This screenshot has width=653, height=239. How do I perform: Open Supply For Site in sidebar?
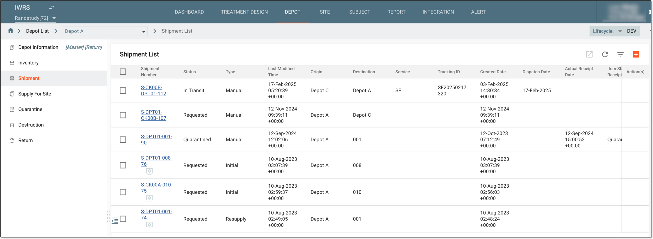pos(35,94)
